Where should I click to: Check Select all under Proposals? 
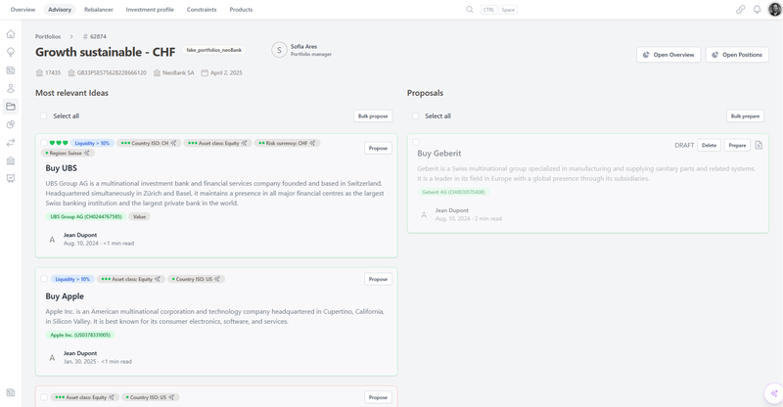(416, 116)
